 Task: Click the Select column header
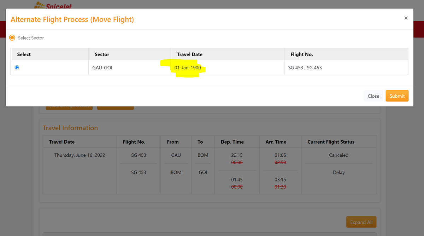click(24, 54)
